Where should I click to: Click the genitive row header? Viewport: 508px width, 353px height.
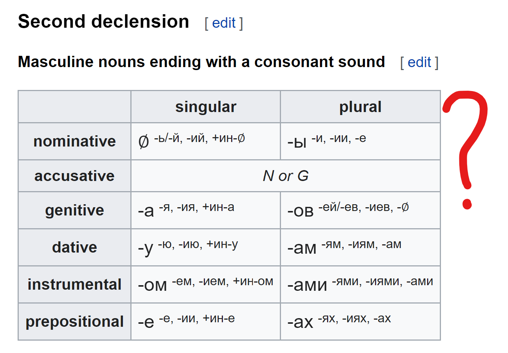point(75,210)
